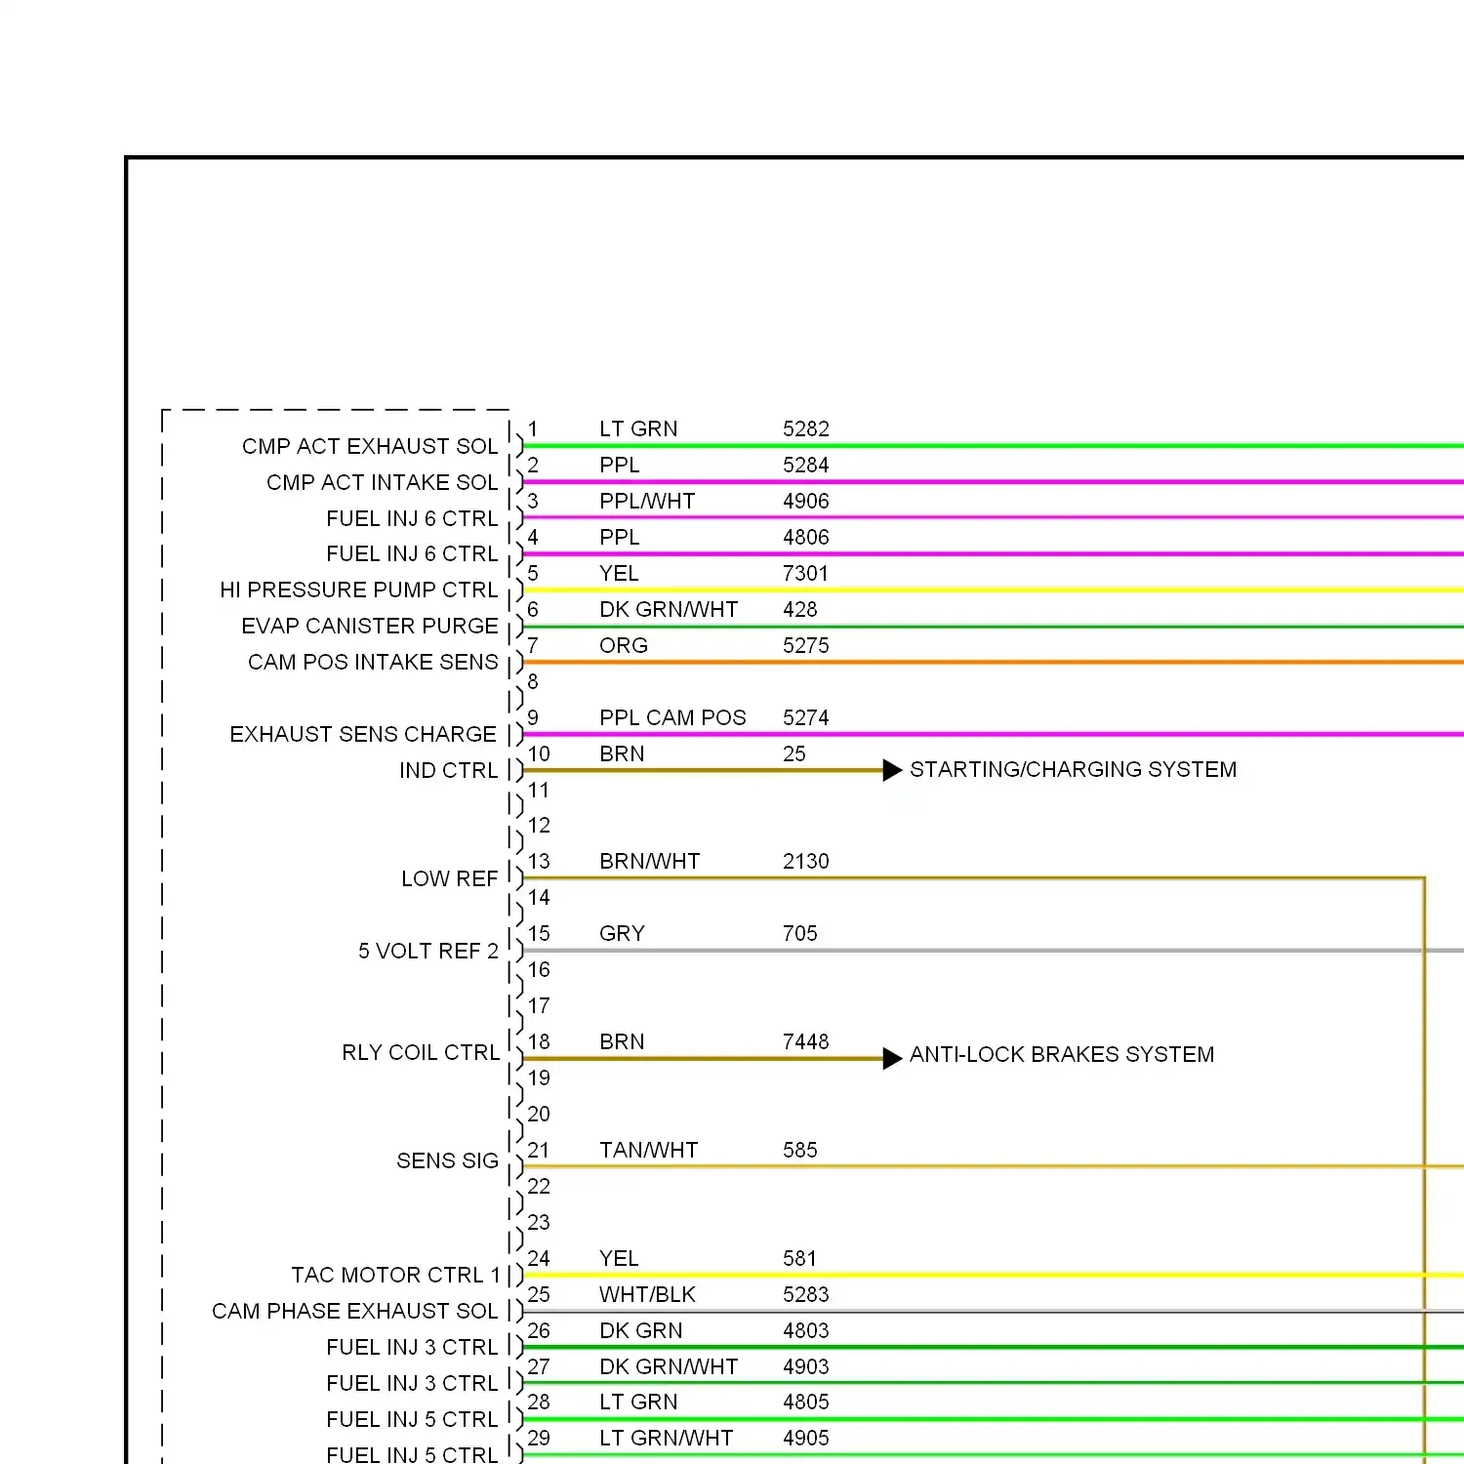Viewport: 1464px width, 1464px height.
Task: Select the EVAP CANISTER PURGE label
Action: 370,626
